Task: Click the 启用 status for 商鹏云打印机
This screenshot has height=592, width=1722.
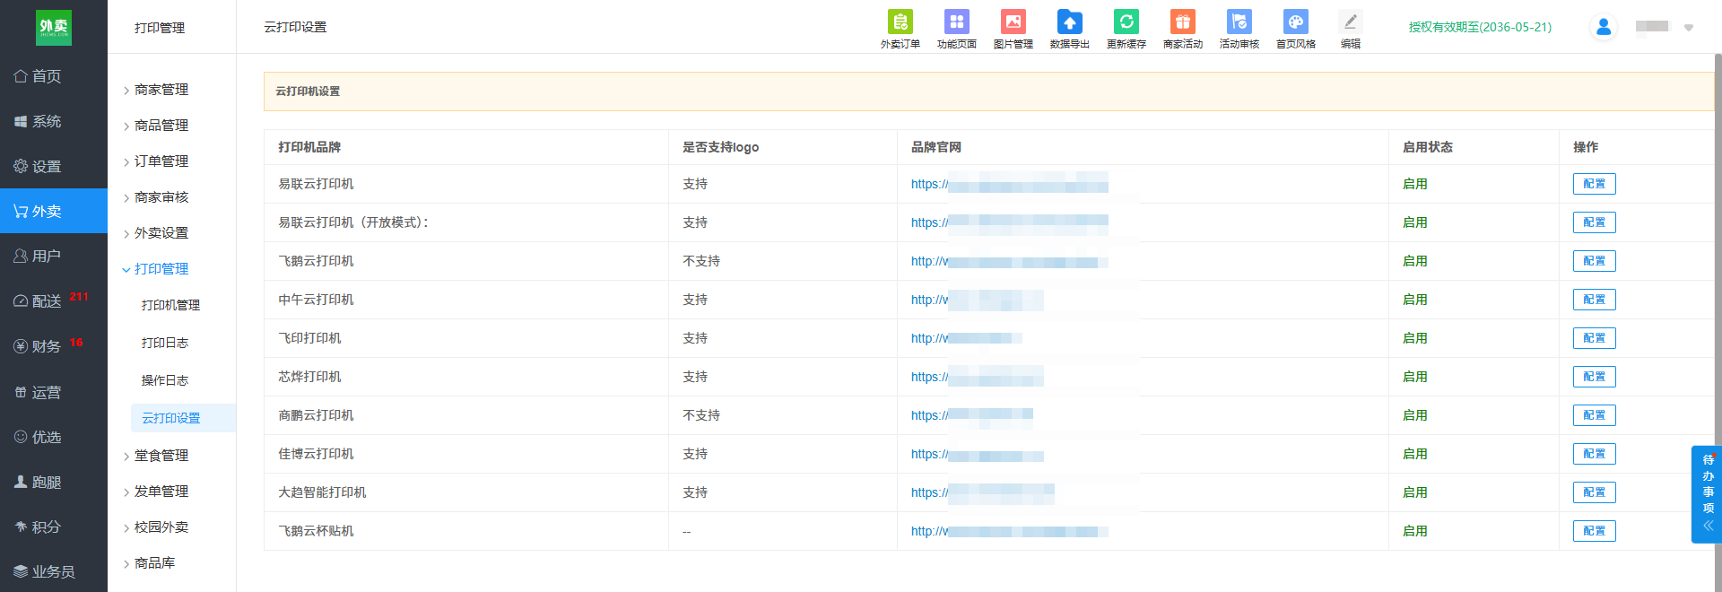Action: (1414, 415)
